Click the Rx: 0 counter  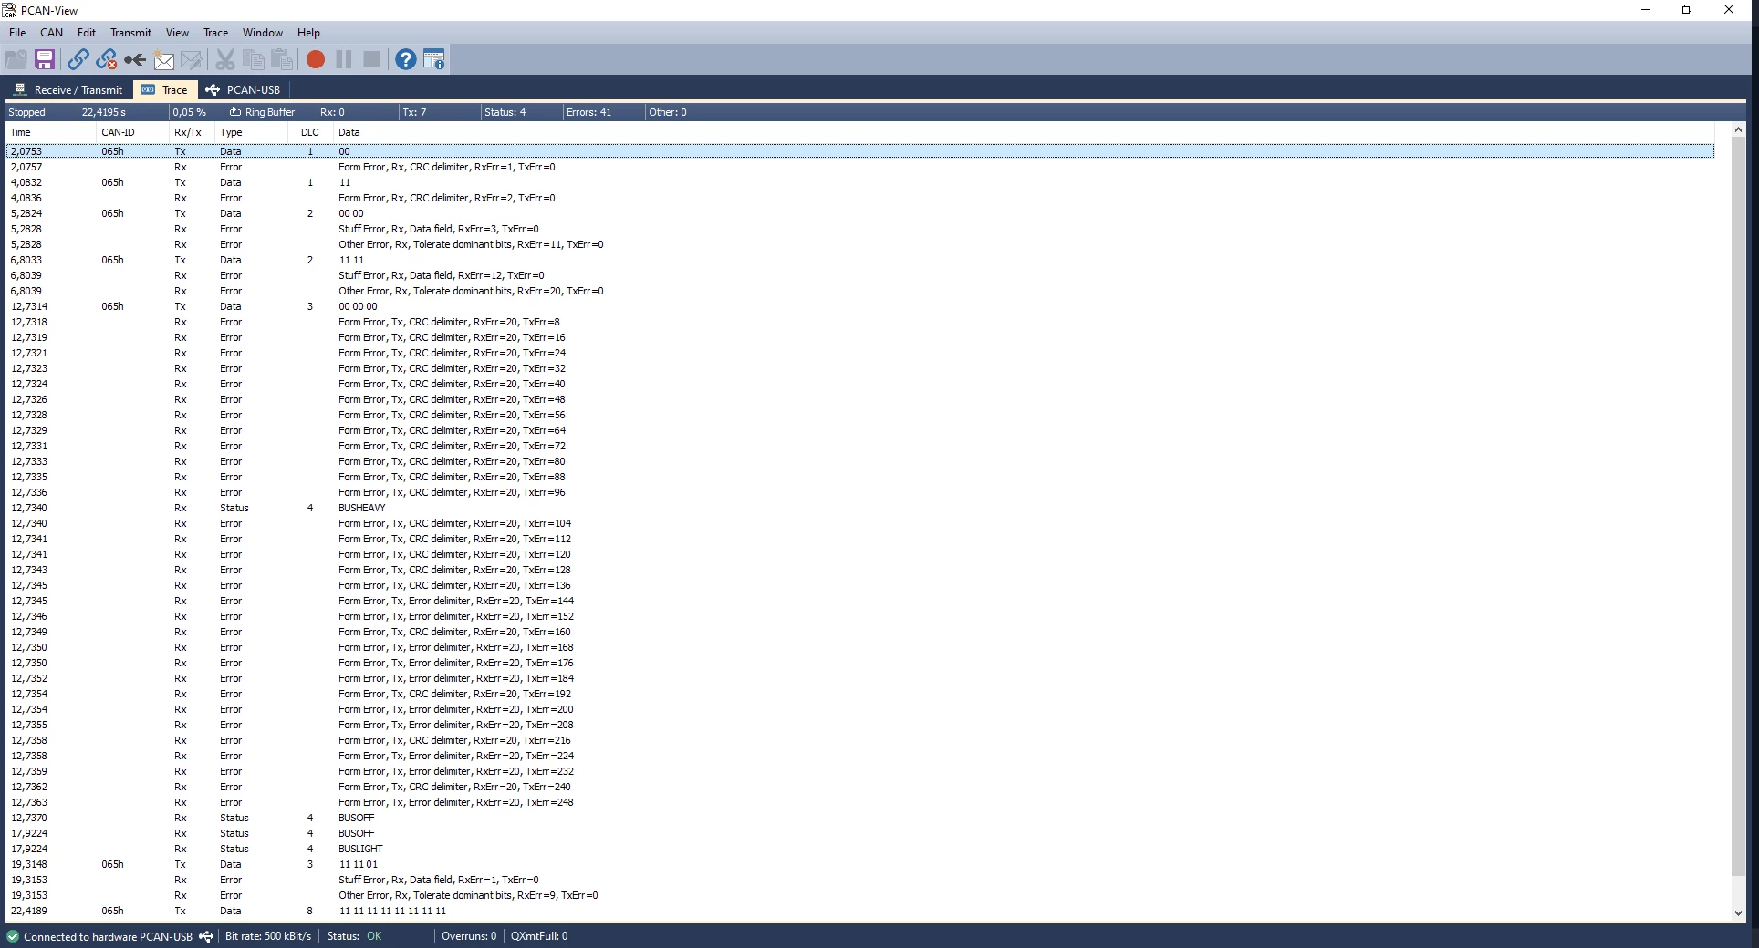point(357,112)
